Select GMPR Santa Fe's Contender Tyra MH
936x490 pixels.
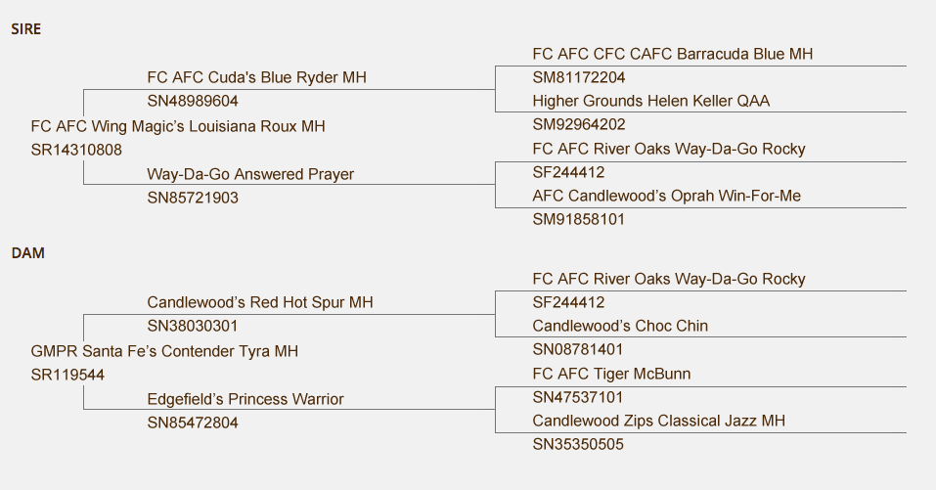pos(164,351)
